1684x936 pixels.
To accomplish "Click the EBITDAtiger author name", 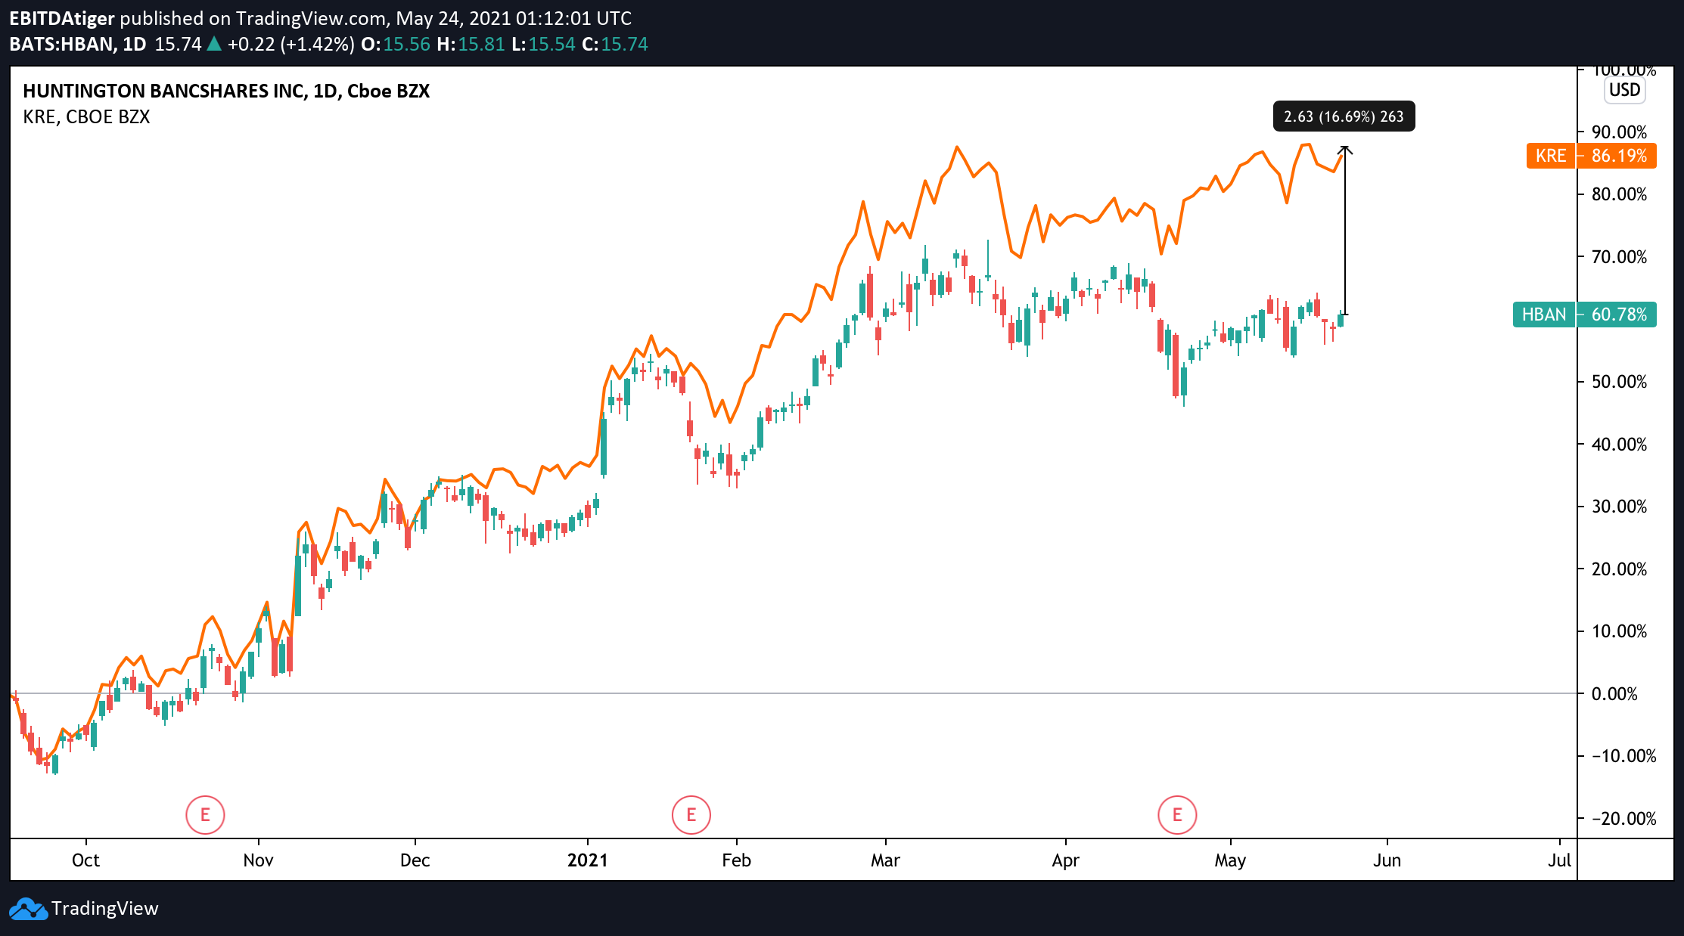I will pyautogui.click(x=62, y=18).
